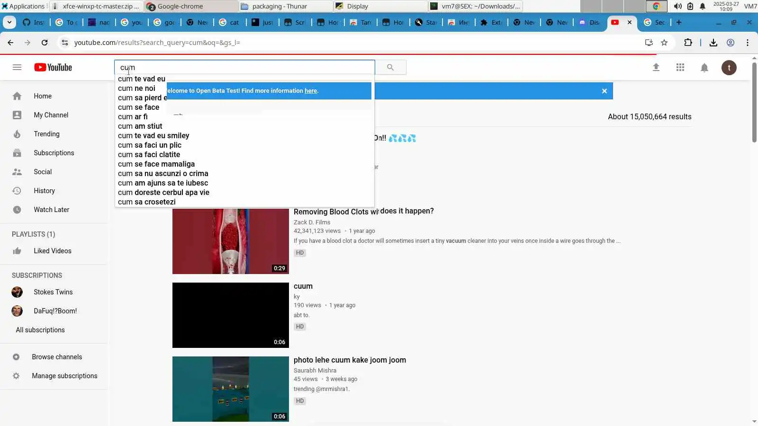Open the YouTube apps grid icon

[x=680, y=68]
